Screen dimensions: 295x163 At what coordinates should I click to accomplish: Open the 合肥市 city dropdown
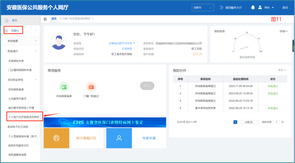point(203,8)
